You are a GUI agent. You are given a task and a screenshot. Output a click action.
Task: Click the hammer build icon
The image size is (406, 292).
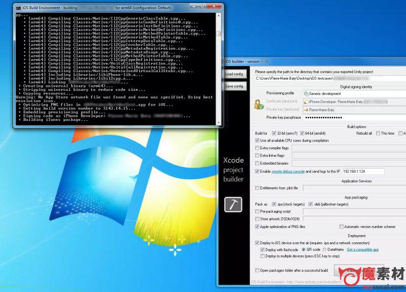coord(233,205)
